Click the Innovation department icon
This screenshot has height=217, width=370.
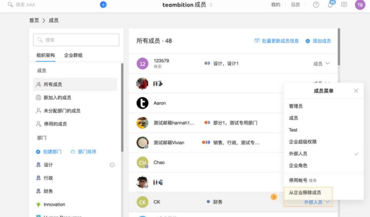click(39, 204)
